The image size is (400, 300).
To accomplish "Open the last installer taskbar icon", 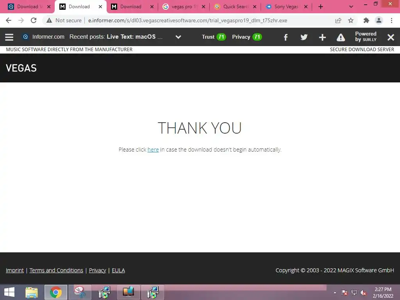I will (153, 292).
